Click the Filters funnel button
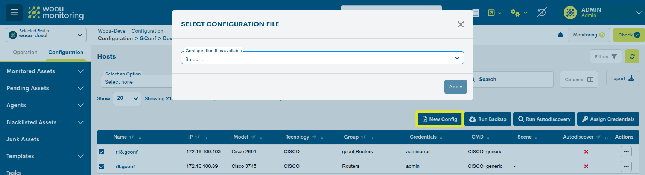The image size is (645, 175). point(605,57)
